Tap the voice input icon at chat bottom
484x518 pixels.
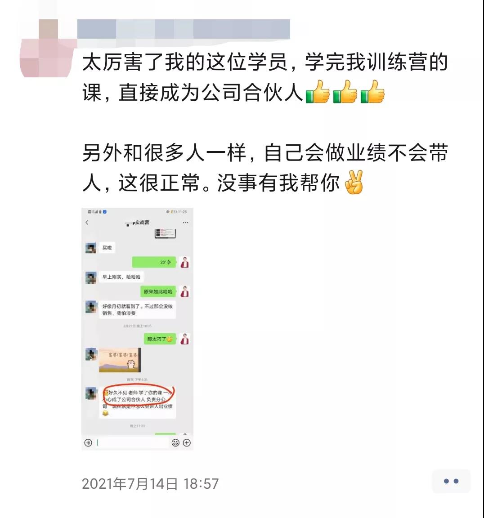click(x=88, y=442)
